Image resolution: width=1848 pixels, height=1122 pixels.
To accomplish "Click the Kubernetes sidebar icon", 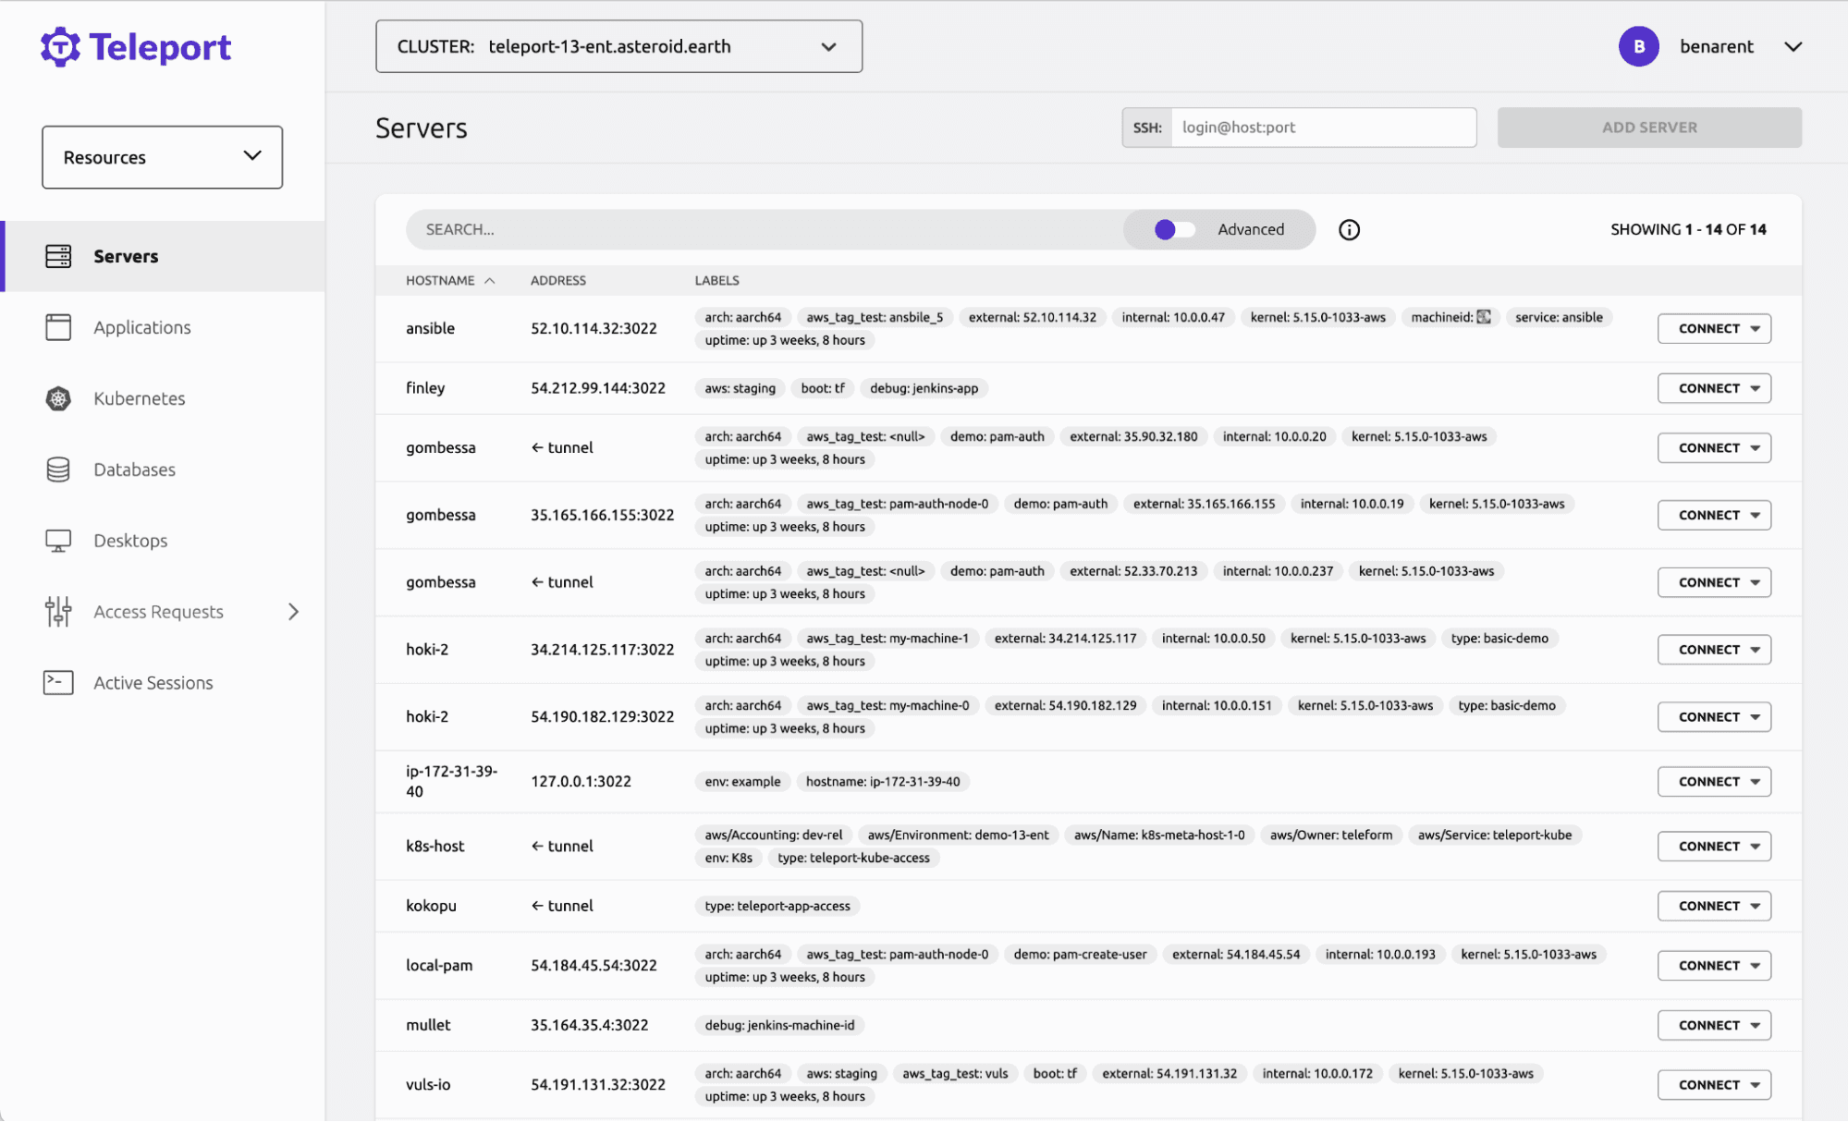I will 56,397.
